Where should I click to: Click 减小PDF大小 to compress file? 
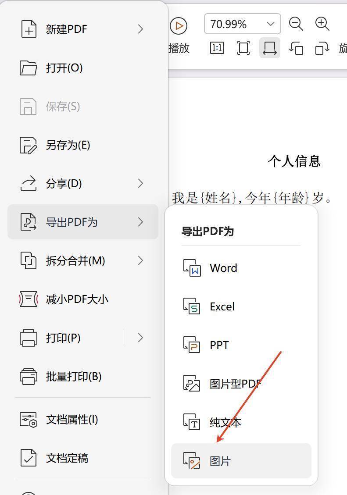pos(77,299)
